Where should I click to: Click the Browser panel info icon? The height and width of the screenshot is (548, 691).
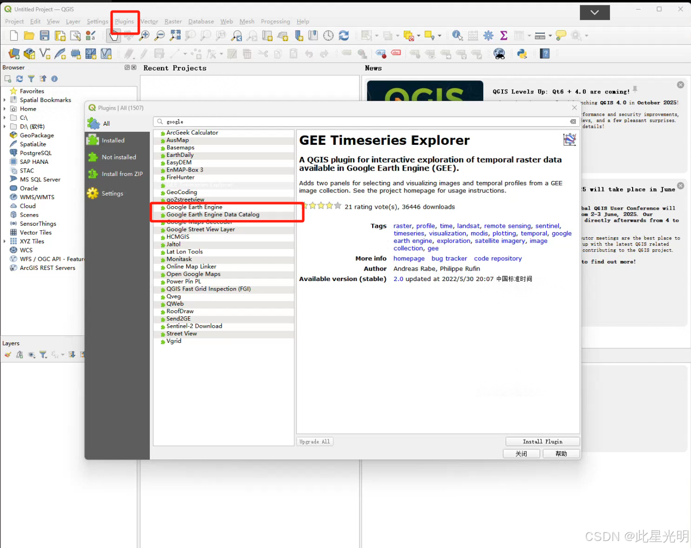pos(54,79)
